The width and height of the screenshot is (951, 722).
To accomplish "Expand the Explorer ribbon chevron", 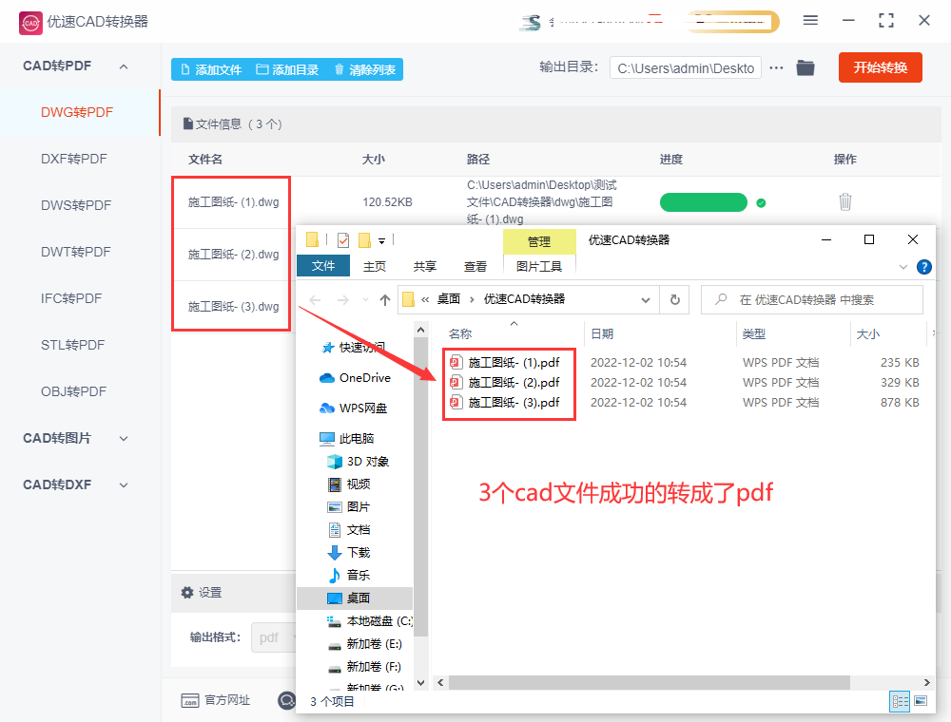I will click(903, 267).
